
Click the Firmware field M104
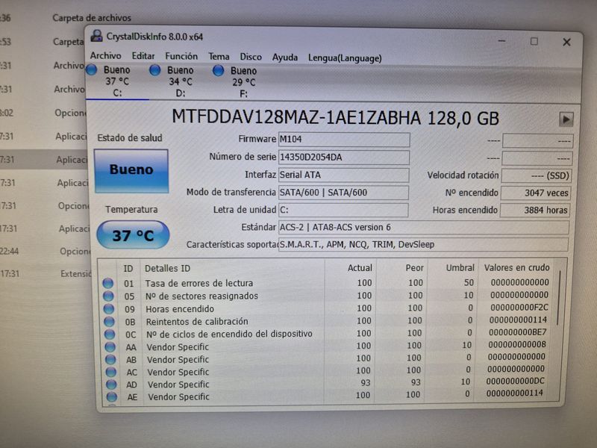point(344,140)
